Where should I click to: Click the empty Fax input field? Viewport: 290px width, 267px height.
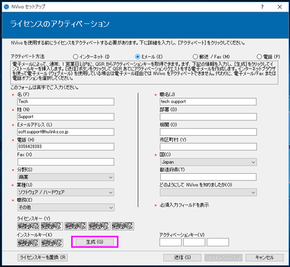coord(66,162)
